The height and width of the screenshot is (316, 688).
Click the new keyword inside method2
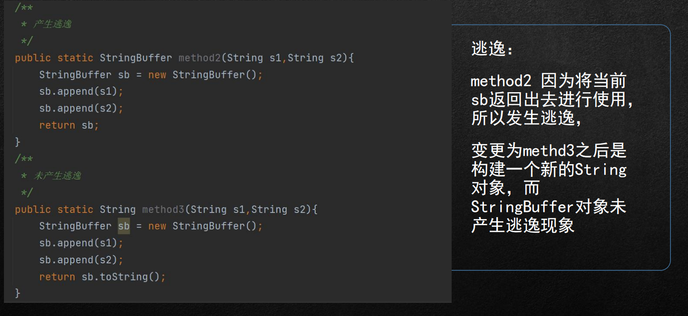point(157,75)
